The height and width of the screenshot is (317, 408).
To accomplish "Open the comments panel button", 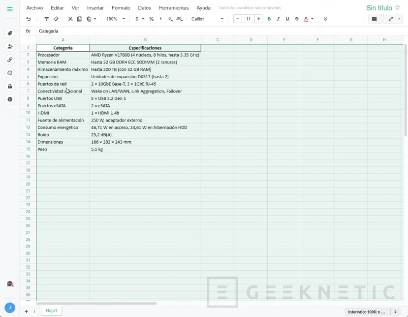I will pyautogui.click(x=374, y=19).
